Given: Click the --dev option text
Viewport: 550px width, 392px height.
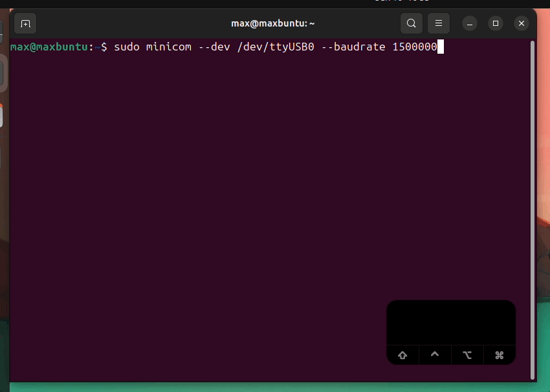Looking at the screenshot, I should point(214,47).
